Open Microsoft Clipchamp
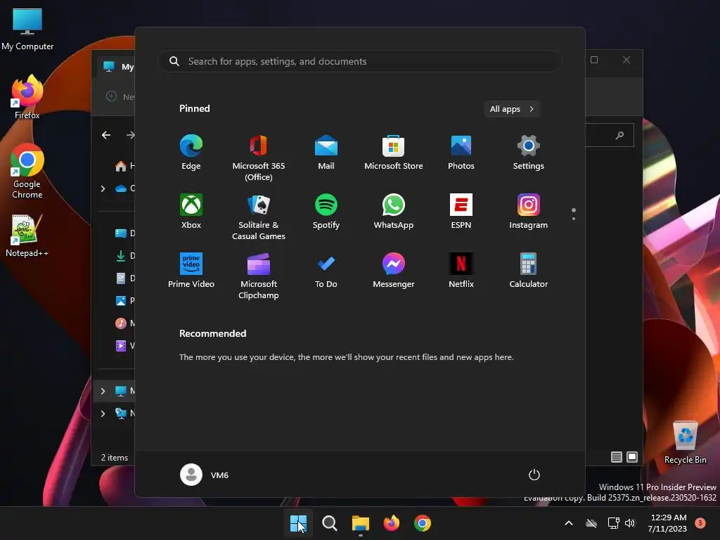This screenshot has height=540, width=720. (x=259, y=276)
